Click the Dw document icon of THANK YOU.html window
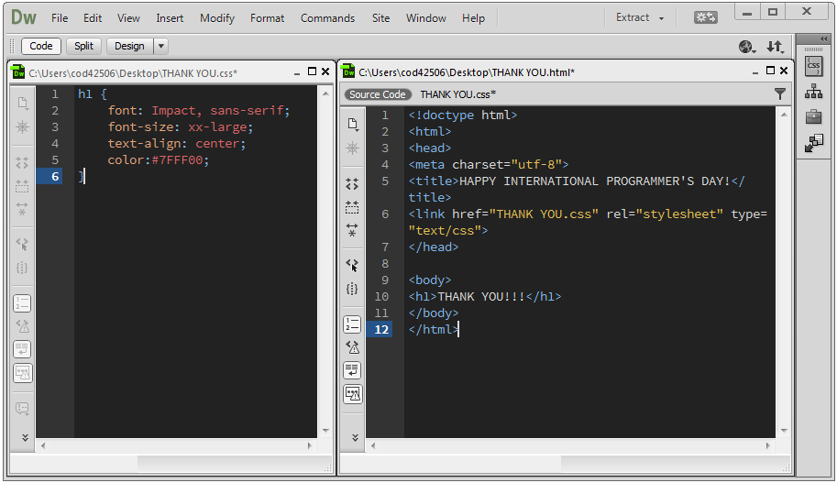The height and width of the screenshot is (483, 837). pos(348,71)
